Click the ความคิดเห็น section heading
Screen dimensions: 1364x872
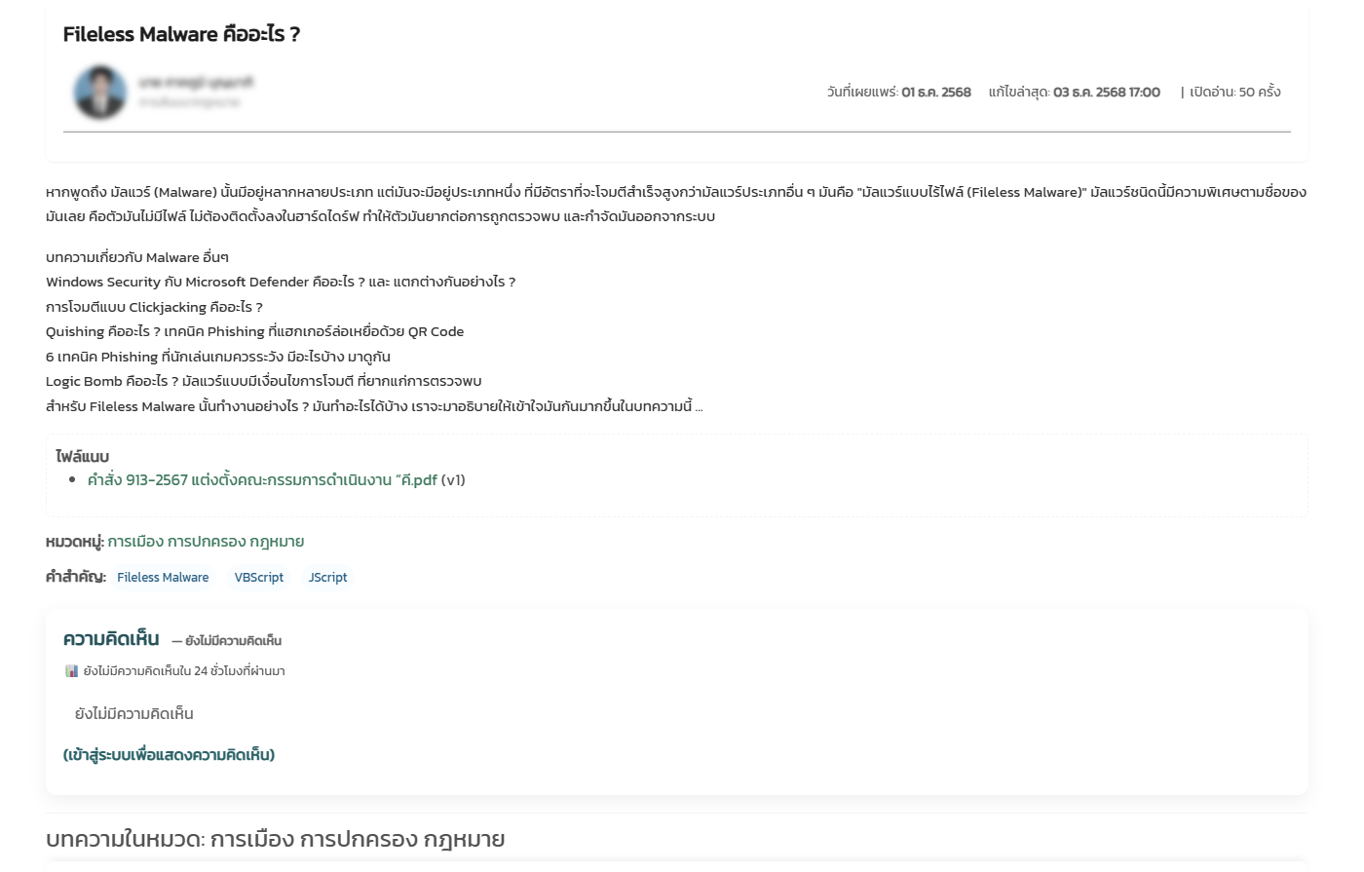pos(111,639)
